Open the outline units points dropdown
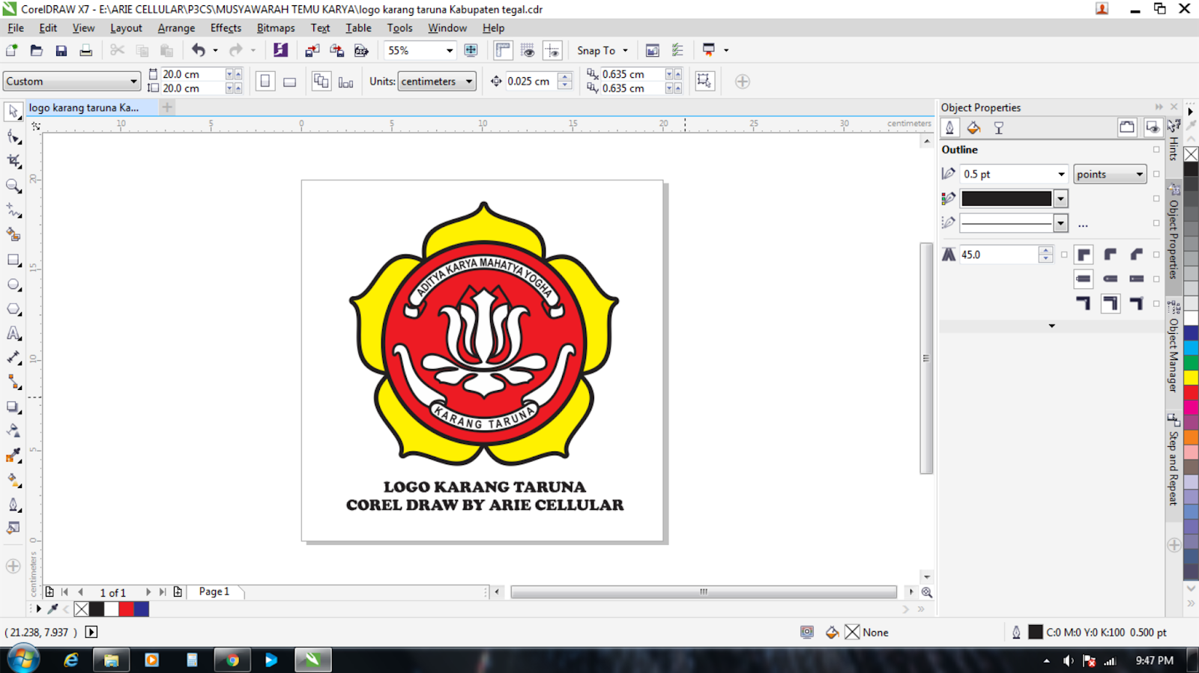The width and height of the screenshot is (1199, 673). (1139, 174)
